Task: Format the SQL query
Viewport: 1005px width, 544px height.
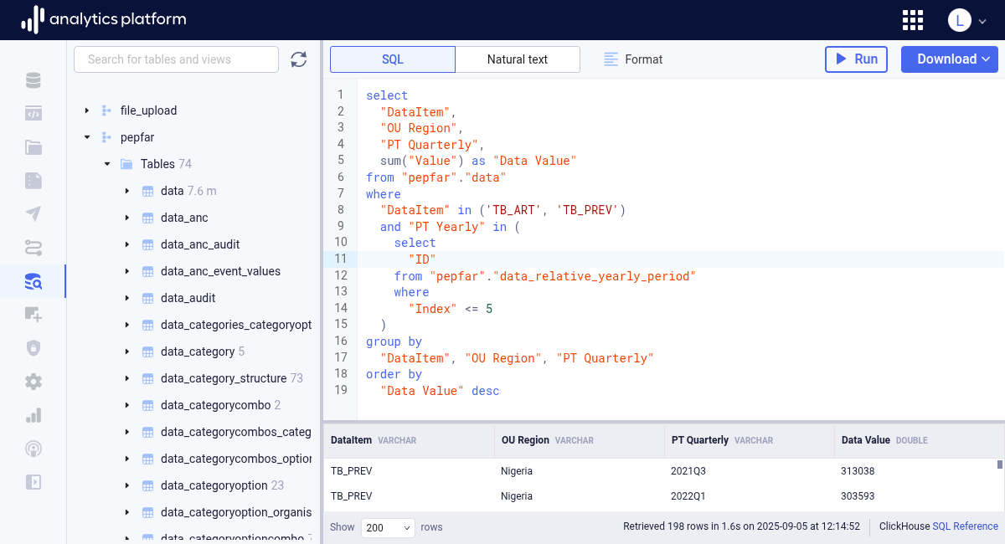Action: coord(633,59)
